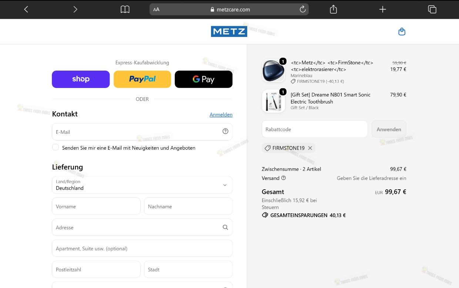Pay with Shop Pay button

tap(81, 79)
